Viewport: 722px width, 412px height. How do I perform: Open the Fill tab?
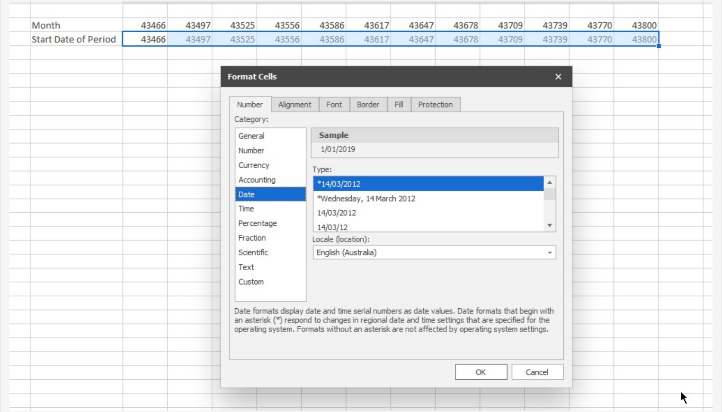pyautogui.click(x=398, y=105)
